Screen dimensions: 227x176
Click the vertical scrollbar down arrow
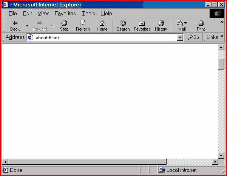pyautogui.click(x=221, y=156)
